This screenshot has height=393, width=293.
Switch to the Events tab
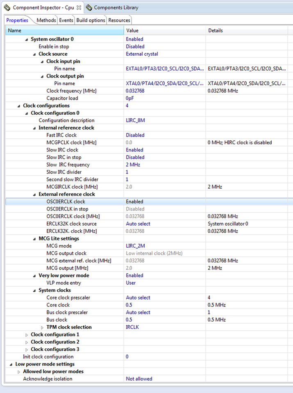[66, 20]
